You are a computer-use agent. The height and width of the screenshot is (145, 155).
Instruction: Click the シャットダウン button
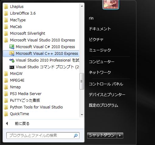102,136
